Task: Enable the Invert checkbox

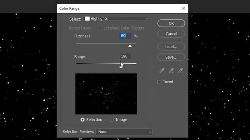Action: tap(159, 82)
